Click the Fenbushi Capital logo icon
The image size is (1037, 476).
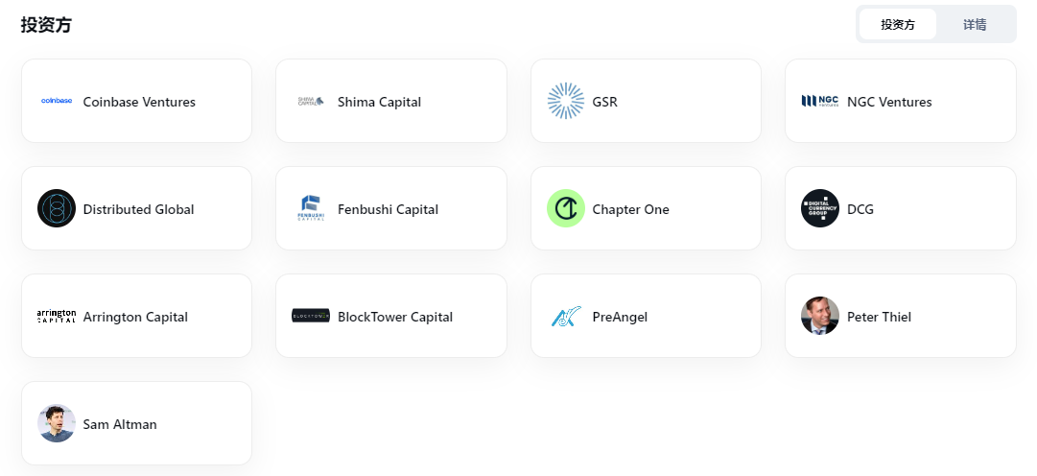[x=311, y=208]
